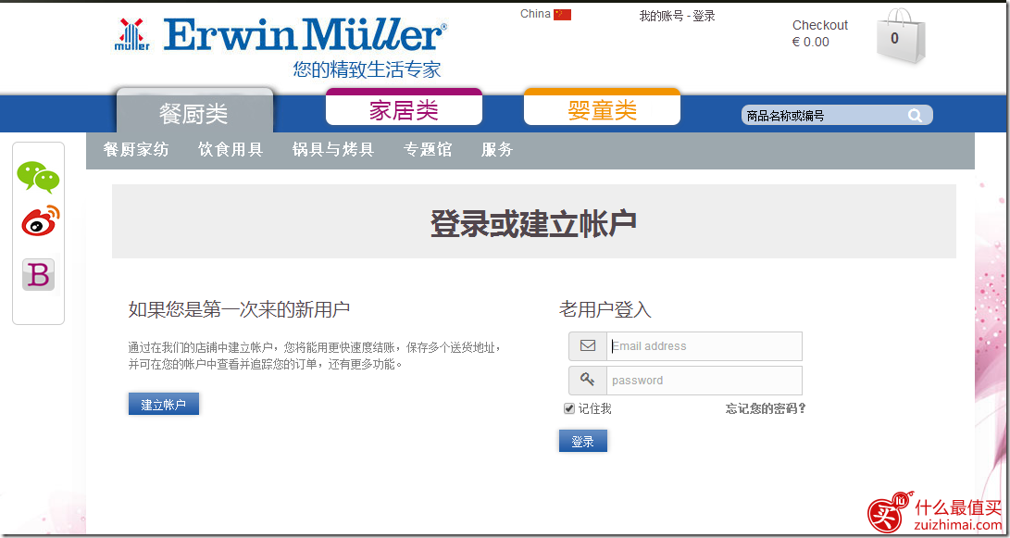Click the € 0.00 cart total
Viewport: 1010px width, 538px height.
(x=810, y=42)
